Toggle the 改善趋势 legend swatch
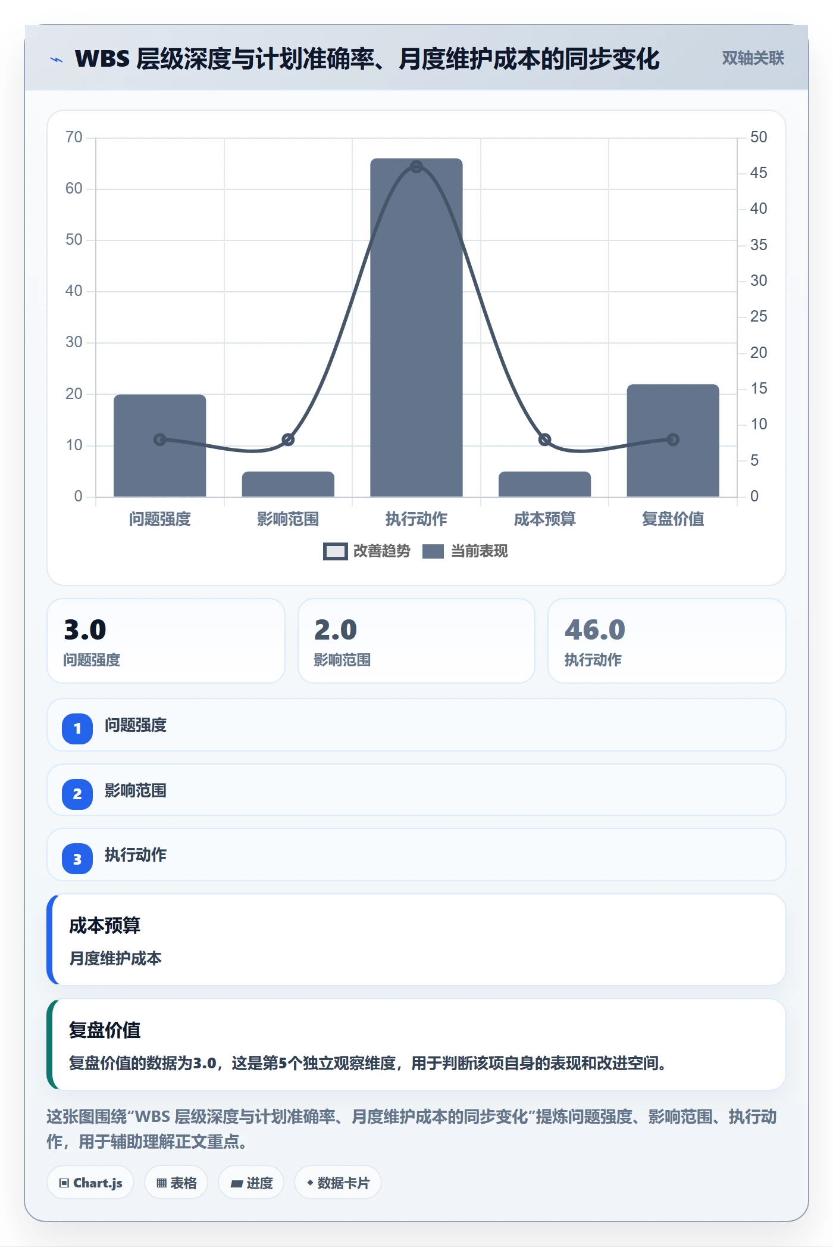 point(335,551)
